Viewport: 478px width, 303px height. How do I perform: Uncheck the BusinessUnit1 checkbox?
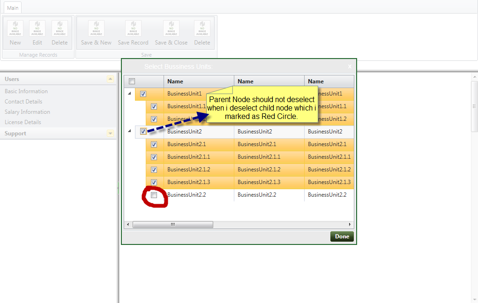tap(143, 94)
